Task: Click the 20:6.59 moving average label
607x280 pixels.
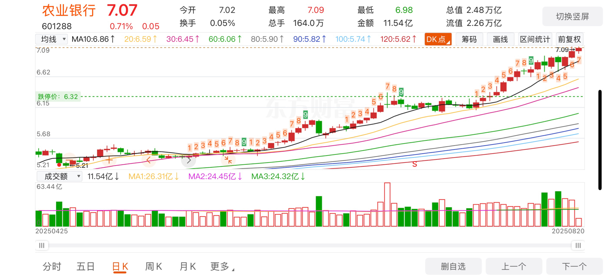Action: click(141, 39)
